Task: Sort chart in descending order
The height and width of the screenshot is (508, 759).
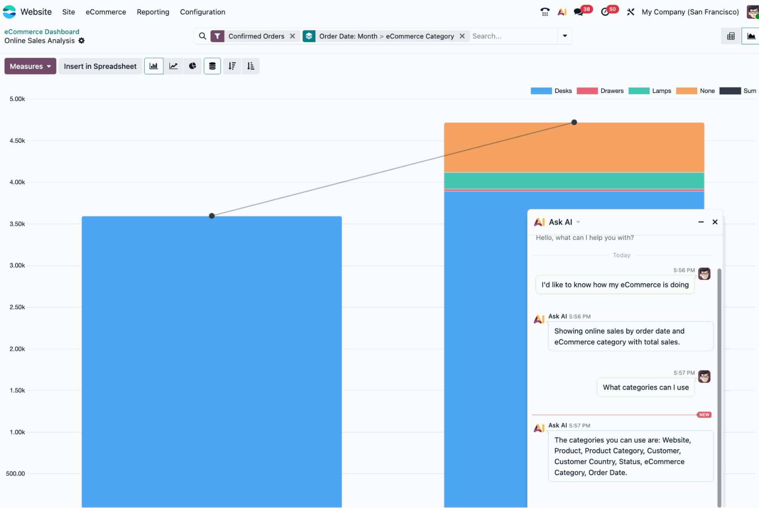Action: point(232,66)
